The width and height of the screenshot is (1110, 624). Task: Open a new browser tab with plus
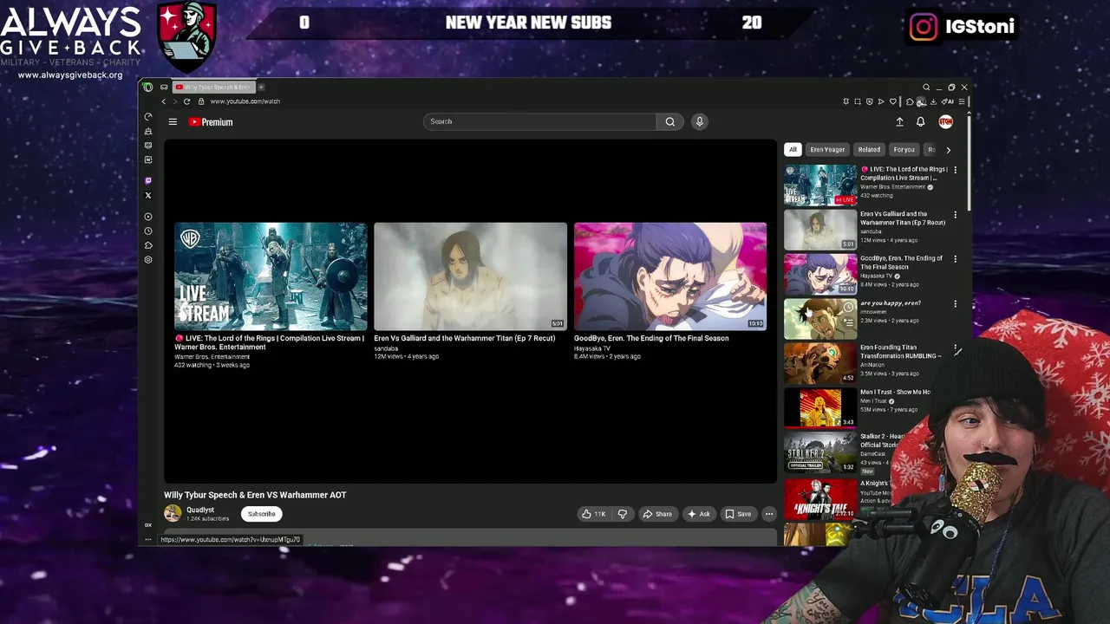(261, 87)
